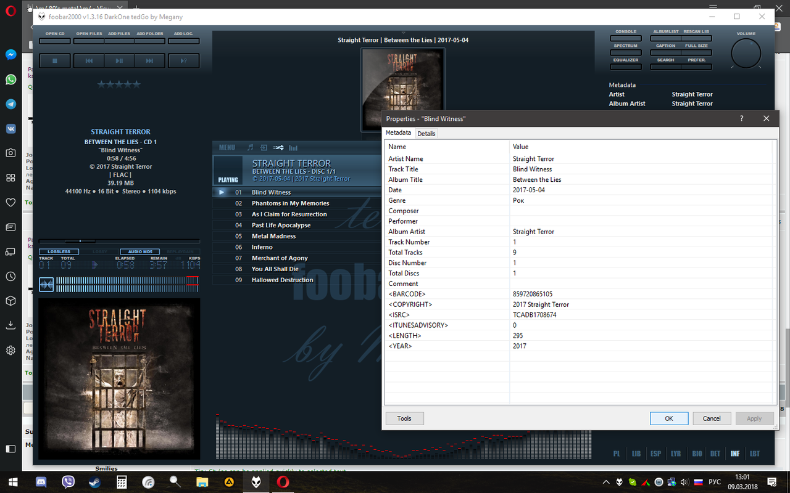Click the random track playback button

click(183, 60)
